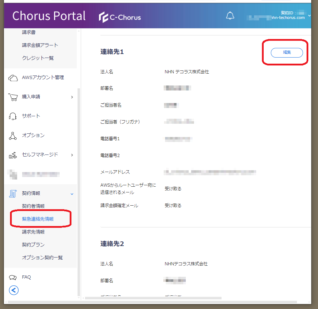The height and width of the screenshot is (309, 318).
Task: Click the option nodes icon
Action: [13, 136]
